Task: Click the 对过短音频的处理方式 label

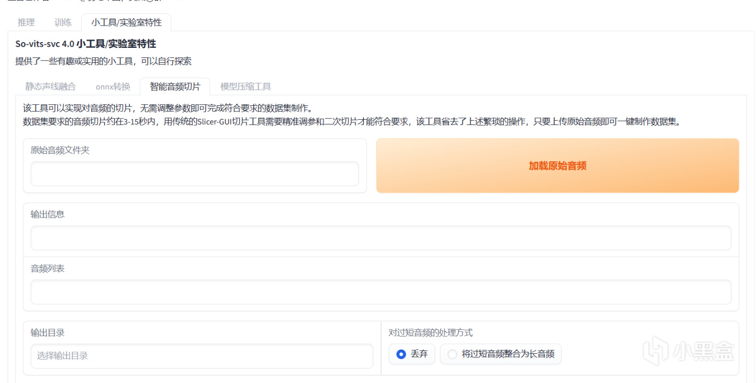Action: tap(431, 333)
